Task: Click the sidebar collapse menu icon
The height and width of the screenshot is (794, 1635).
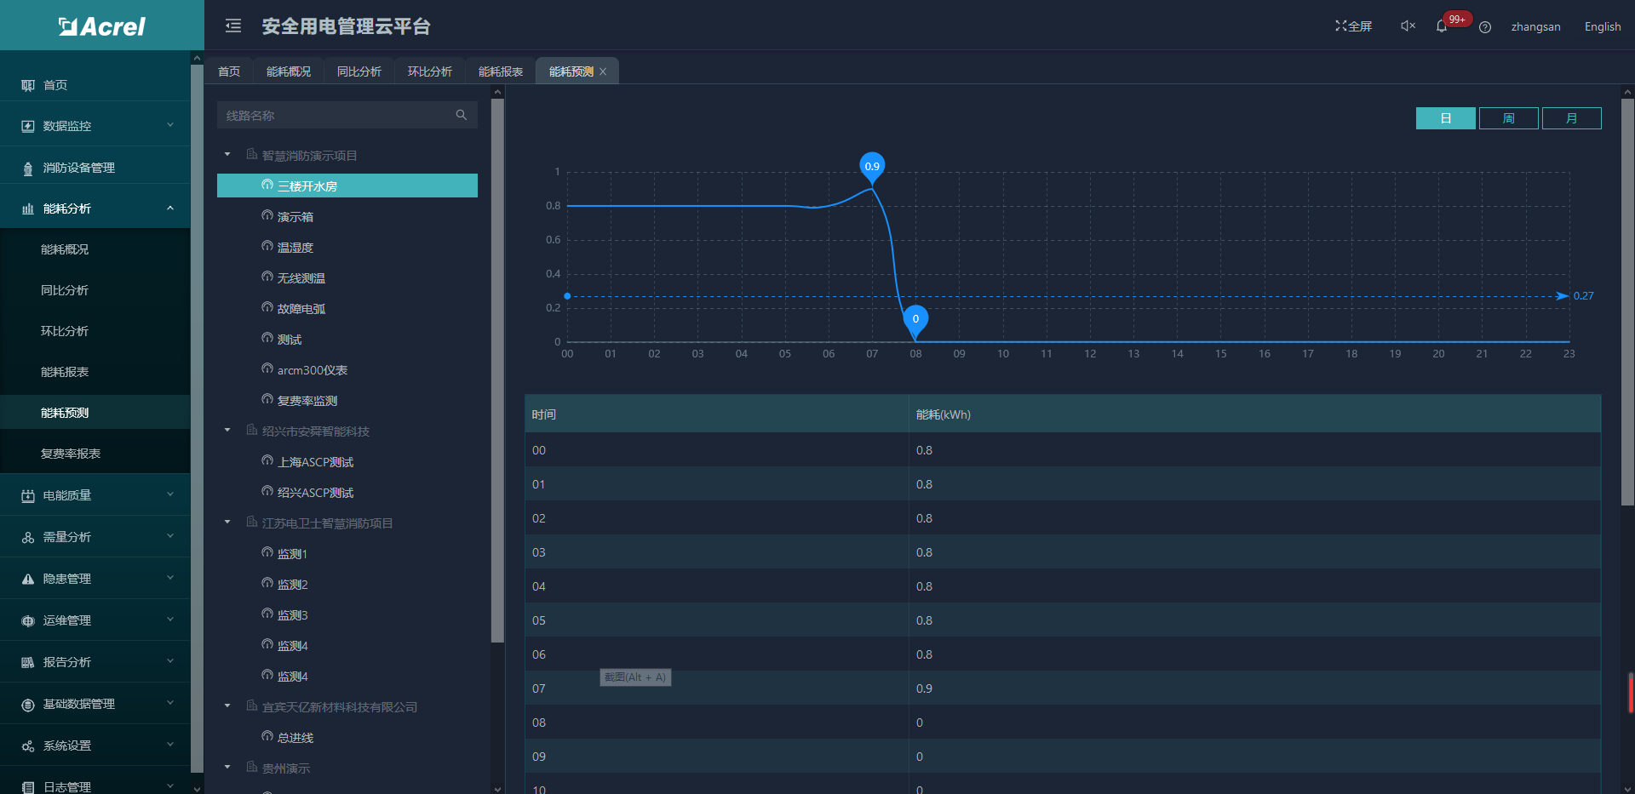Action: pos(232,26)
